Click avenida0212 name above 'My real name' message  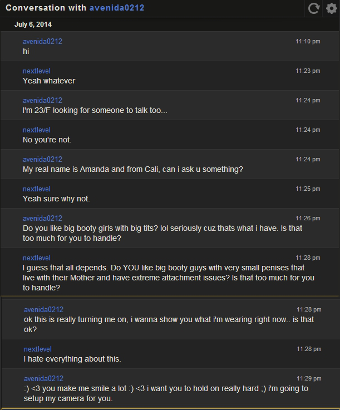coord(42,159)
